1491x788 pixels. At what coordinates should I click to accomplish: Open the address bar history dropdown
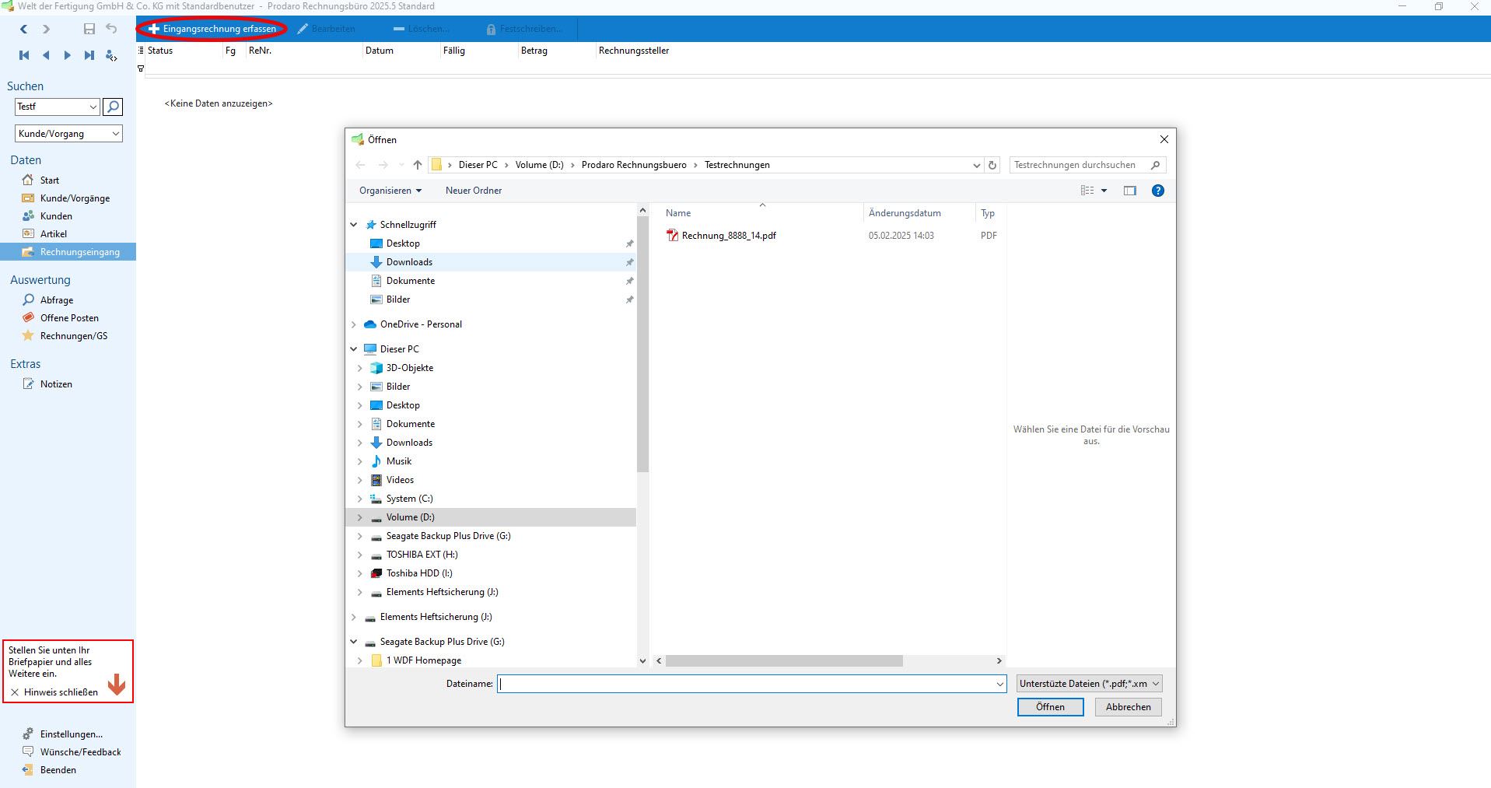coord(977,165)
